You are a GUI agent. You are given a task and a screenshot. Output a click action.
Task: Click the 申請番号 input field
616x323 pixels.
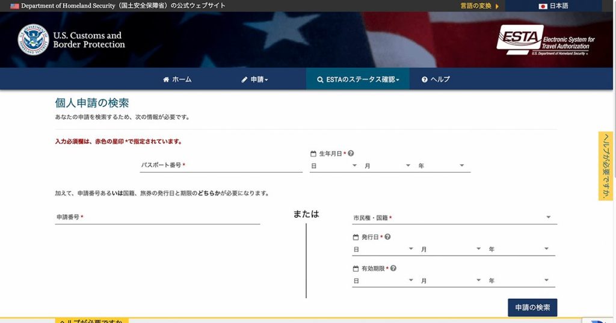pyautogui.click(x=157, y=217)
